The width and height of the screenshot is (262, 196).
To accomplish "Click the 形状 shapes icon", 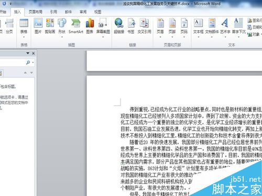I will pyautogui.click(x=62, y=23).
